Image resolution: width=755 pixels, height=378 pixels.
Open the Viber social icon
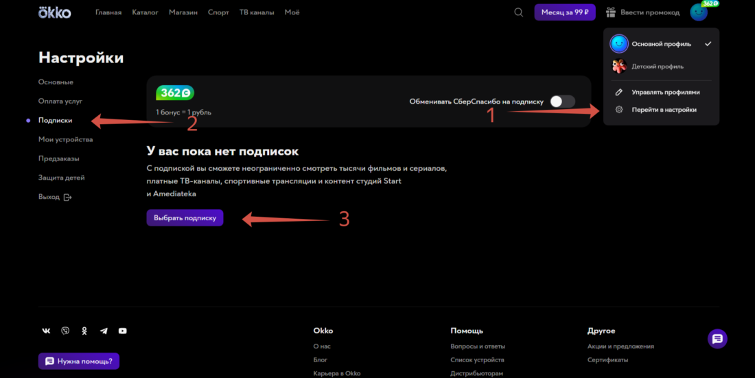(x=65, y=331)
